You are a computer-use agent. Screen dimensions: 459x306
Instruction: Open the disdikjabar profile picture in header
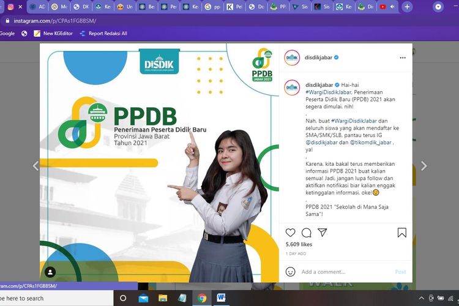[x=292, y=58]
